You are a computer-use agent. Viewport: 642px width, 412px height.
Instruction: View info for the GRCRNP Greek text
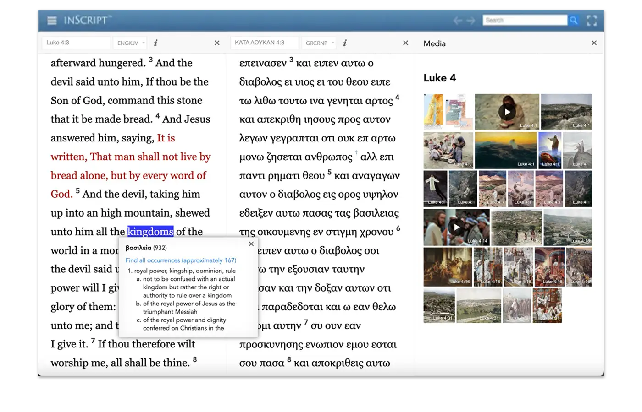point(344,43)
